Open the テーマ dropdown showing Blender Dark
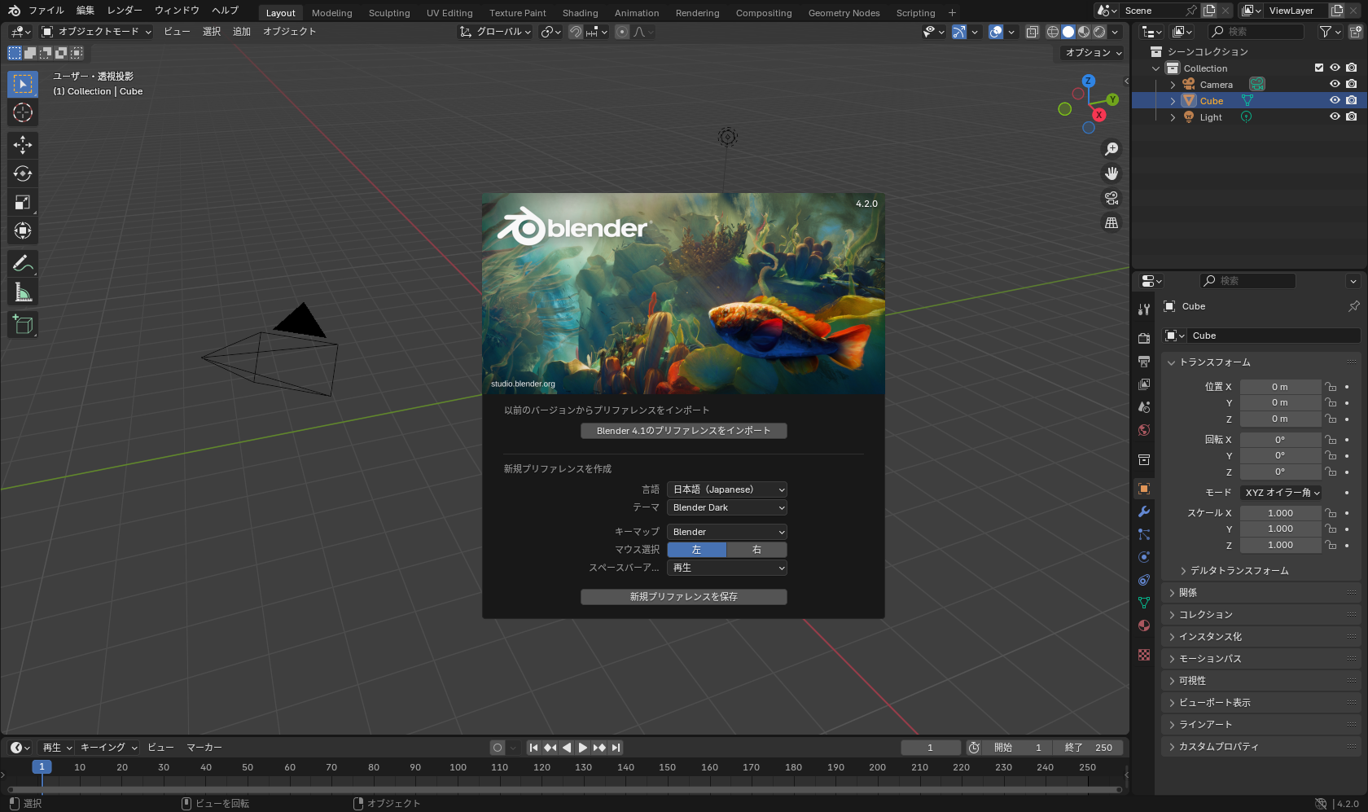The width and height of the screenshot is (1368, 812). click(x=726, y=507)
